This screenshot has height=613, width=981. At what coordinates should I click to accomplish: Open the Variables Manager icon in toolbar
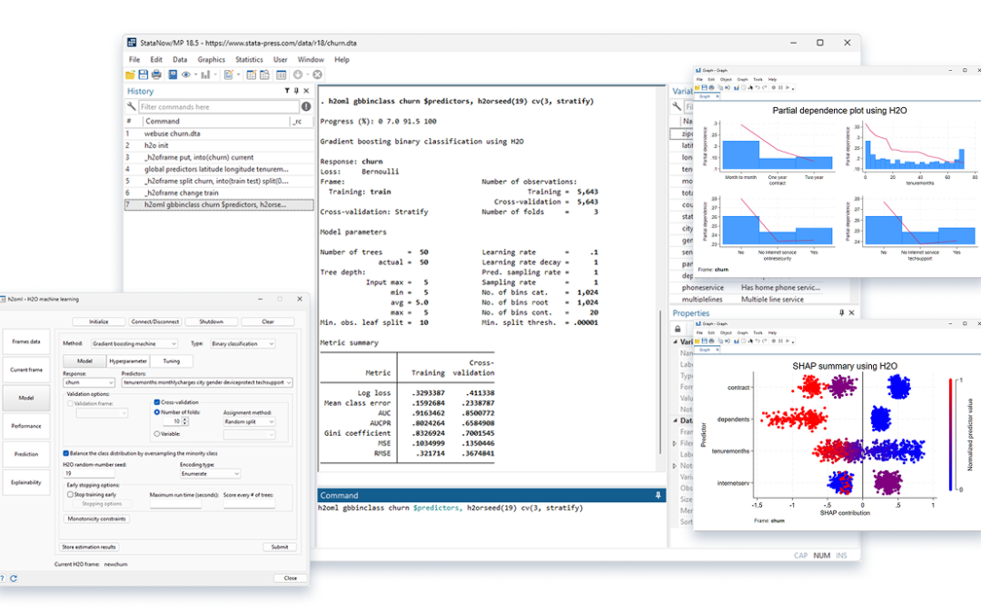(x=281, y=75)
